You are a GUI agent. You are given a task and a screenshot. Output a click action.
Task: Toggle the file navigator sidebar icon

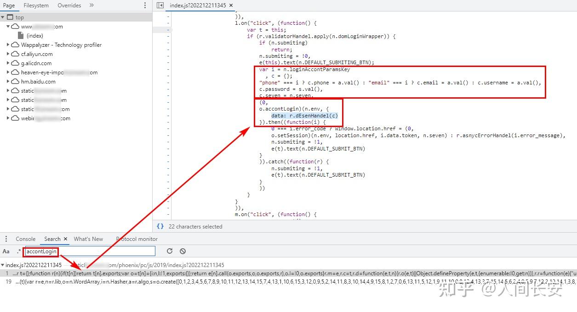(160, 6)
